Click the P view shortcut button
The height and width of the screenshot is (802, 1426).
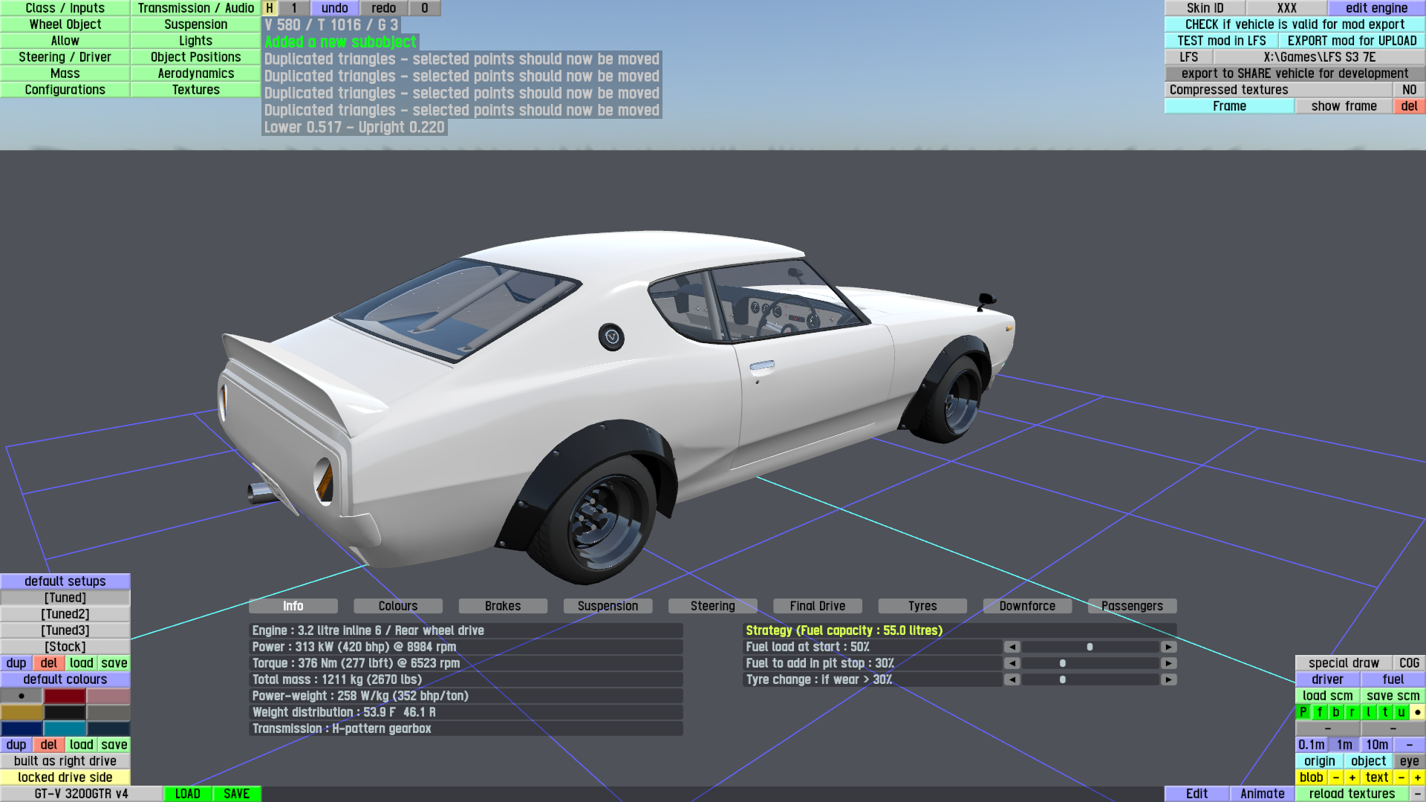(x=1303, y=712)
